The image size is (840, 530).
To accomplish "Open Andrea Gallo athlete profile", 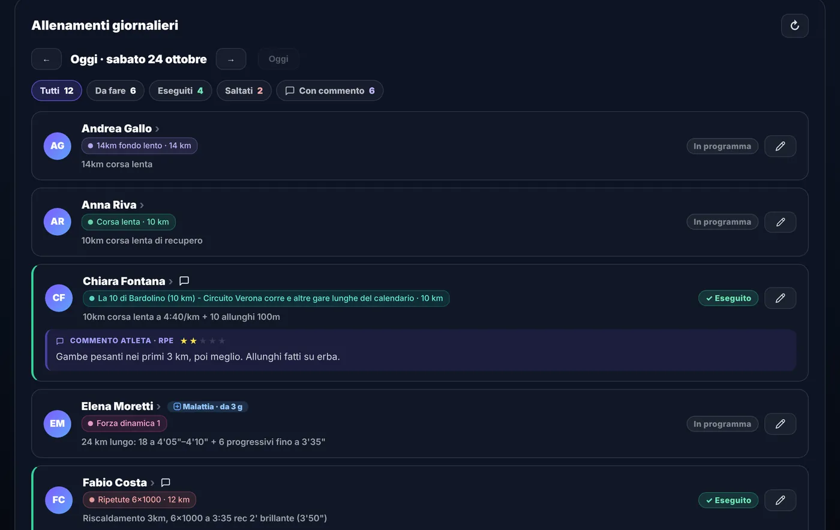I will pyautogui.click(x=120, y=128).
